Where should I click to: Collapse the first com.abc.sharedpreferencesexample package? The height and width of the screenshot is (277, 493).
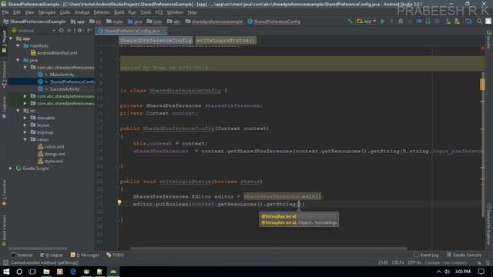(x=25, y=67)
